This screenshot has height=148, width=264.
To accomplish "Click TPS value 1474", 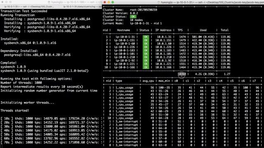I will point(182,37).
